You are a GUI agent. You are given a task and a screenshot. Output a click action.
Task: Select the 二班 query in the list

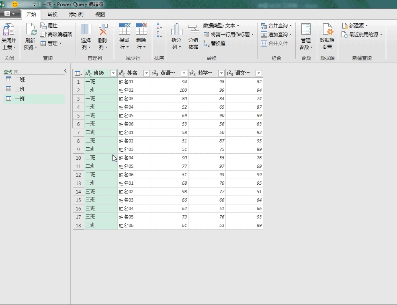tap(20, 80)
